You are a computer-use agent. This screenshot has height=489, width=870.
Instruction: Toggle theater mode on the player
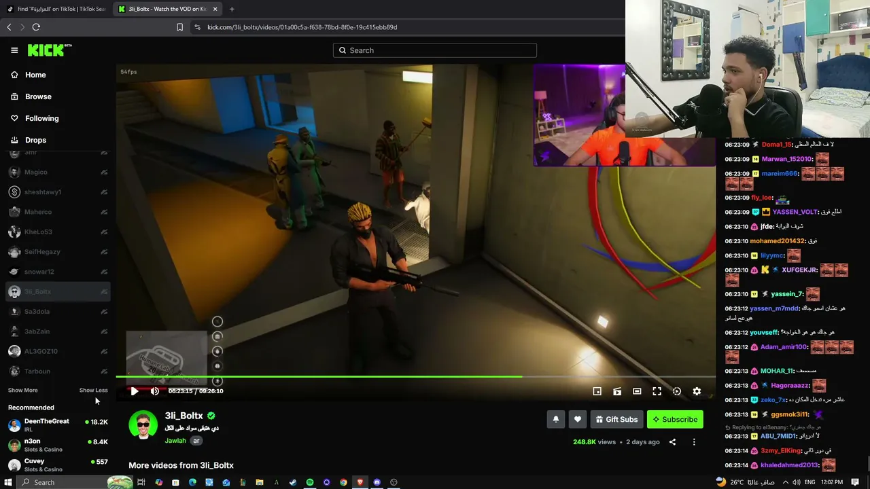click(x=637, y=391)
